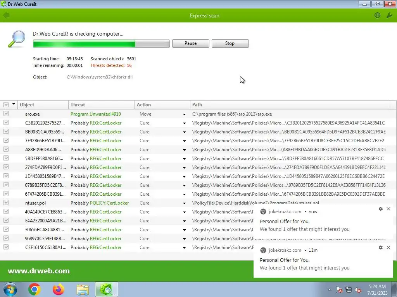Screen dimensions: 397x297
Task: Open Program.Unwanted.4910 threat link
Action: 96,114
